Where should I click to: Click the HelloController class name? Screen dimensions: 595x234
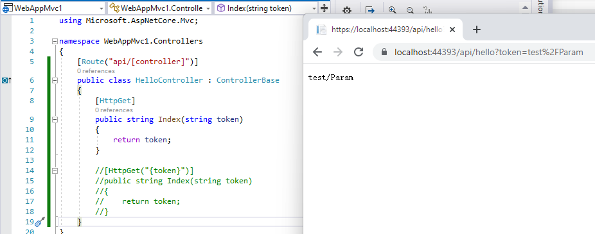pyautogui.click(x=169, y=80)
